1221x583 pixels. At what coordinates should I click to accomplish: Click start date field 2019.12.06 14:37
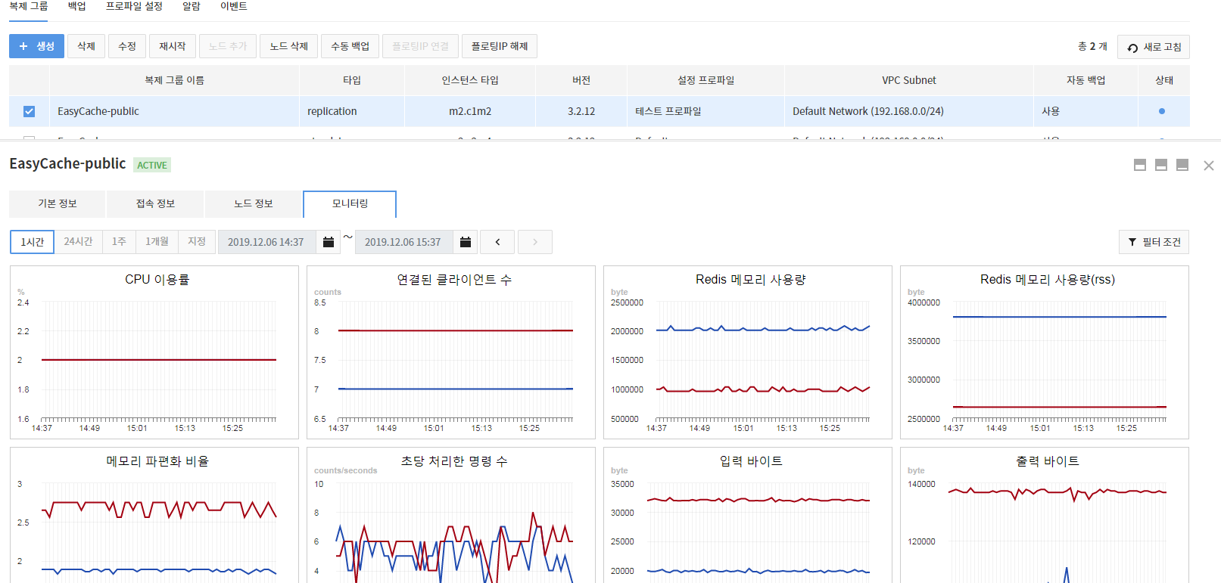(267, 242)
